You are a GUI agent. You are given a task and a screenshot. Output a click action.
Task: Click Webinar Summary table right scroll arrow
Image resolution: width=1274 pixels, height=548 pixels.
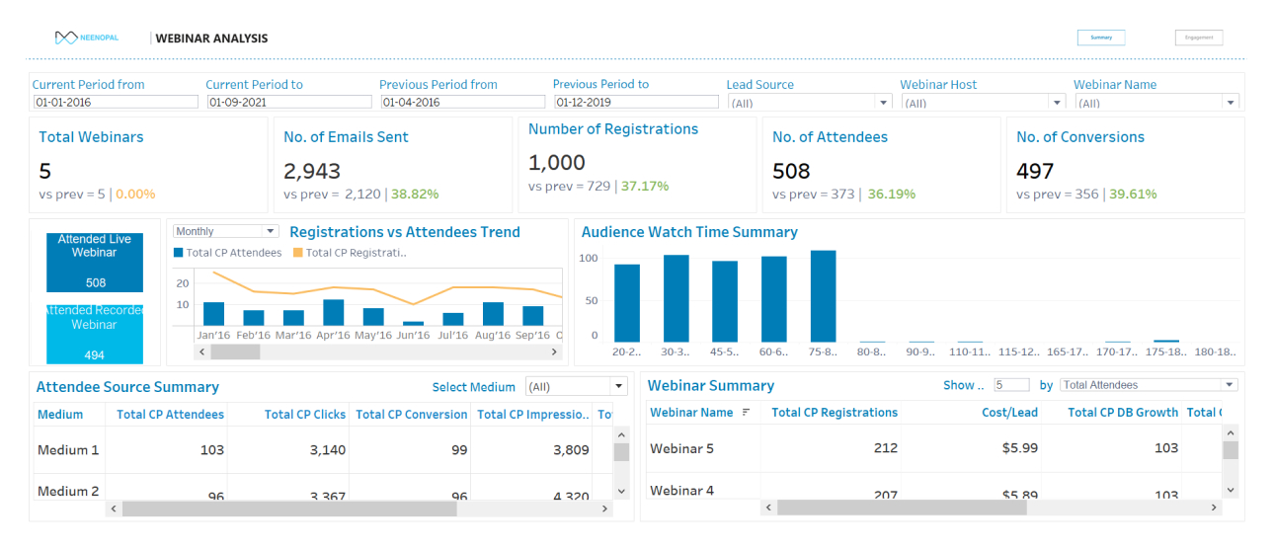pyautogui.click(x=1215, y=508)
